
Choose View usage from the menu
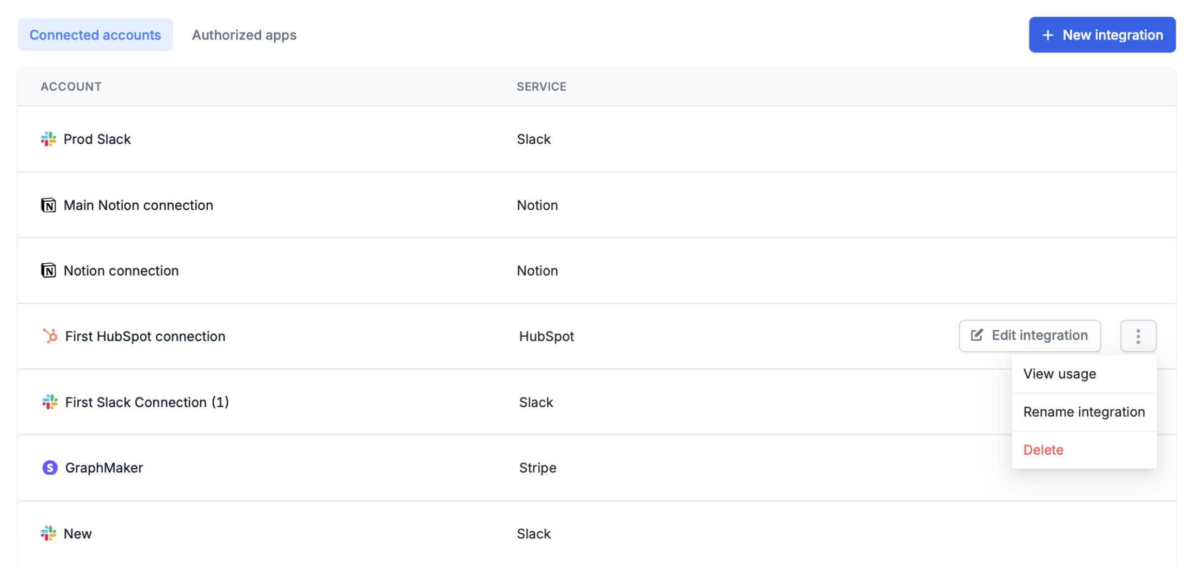1059,374
